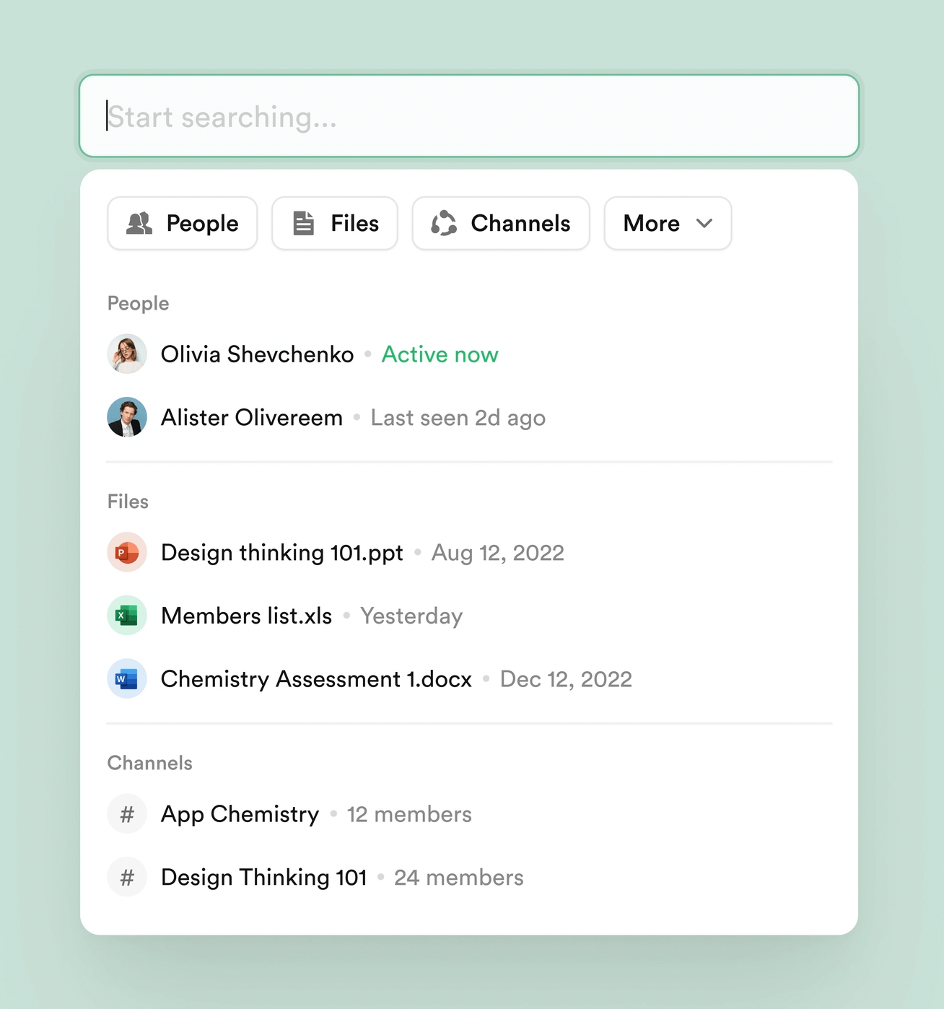Click the people icon in People filter
This screenshot has height=1009, width=944.
[139, 224]
